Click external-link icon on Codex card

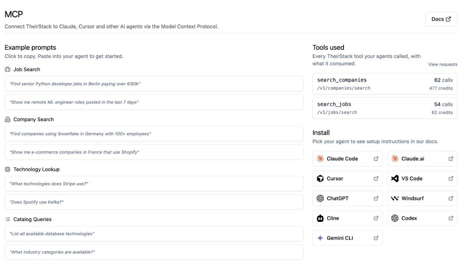(x=451, y=218)
